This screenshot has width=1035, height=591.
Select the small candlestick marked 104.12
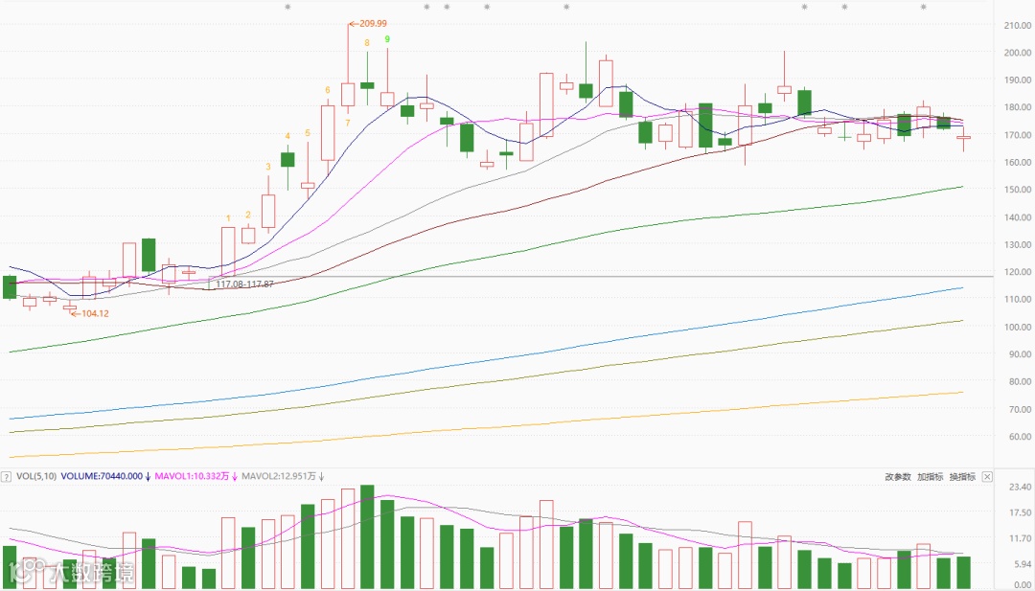point(70,307)
